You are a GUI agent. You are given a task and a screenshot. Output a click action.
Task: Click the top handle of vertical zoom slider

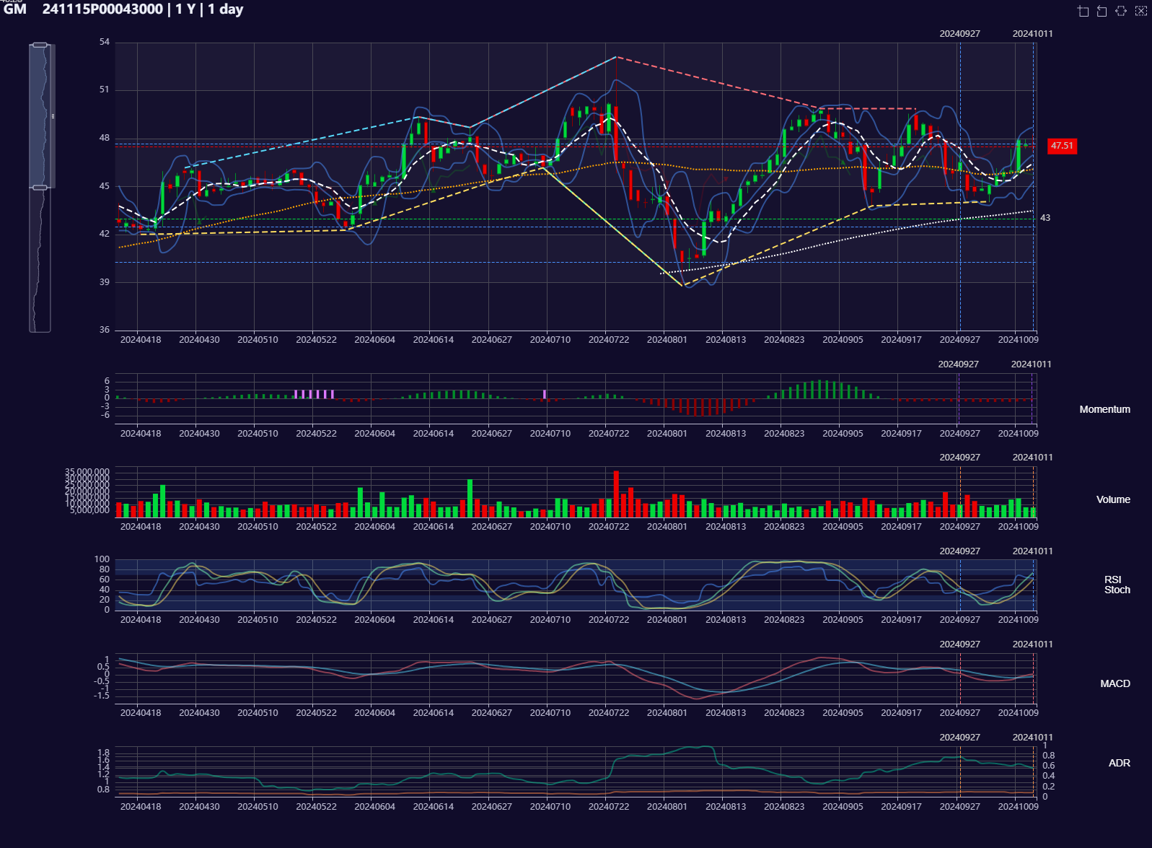click(40, 45)
